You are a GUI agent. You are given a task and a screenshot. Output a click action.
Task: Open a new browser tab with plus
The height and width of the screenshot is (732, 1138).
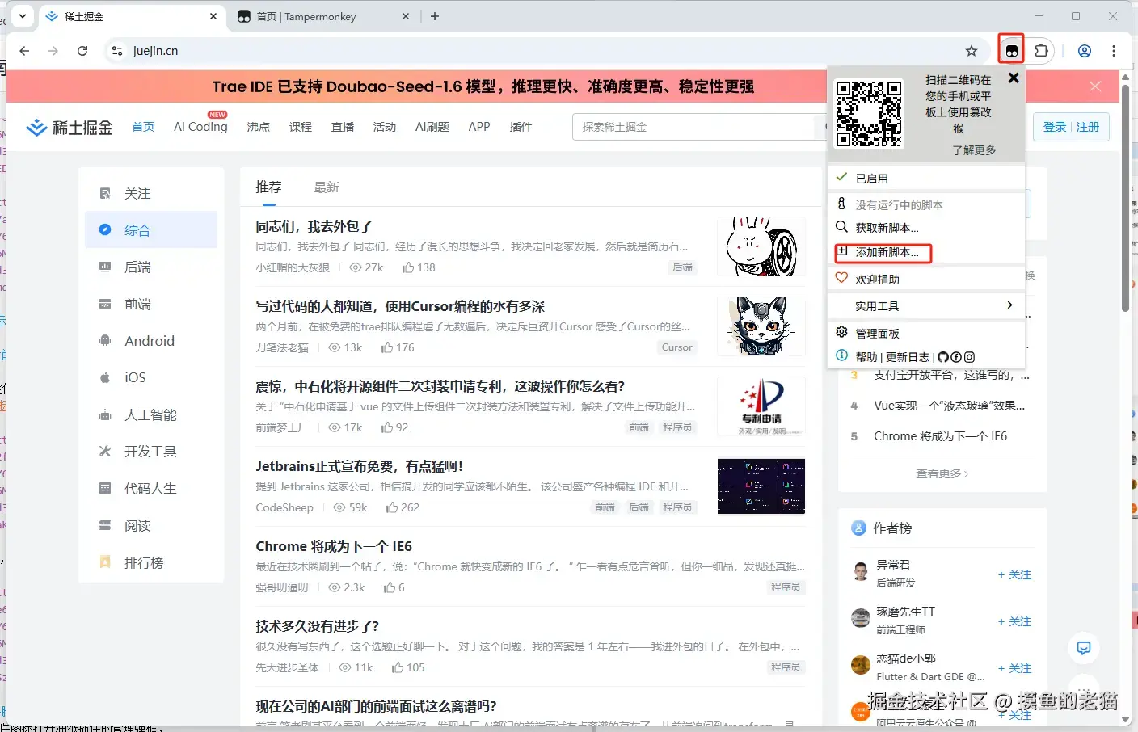pos(435,16)
